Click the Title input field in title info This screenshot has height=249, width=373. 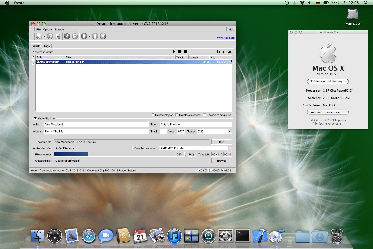(x=196, y=124)
